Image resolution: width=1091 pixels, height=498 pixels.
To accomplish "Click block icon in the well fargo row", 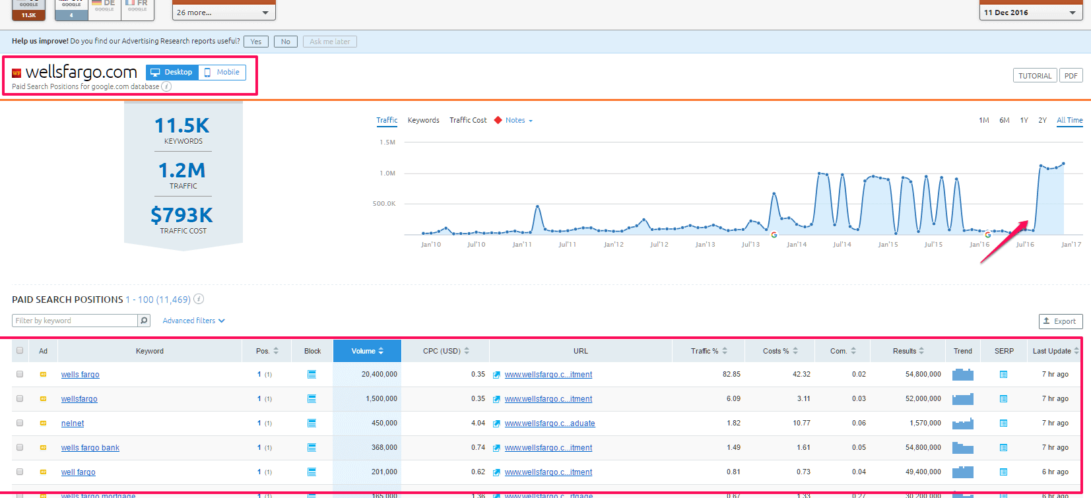I will pyautogui.click(x=312, y=472).
